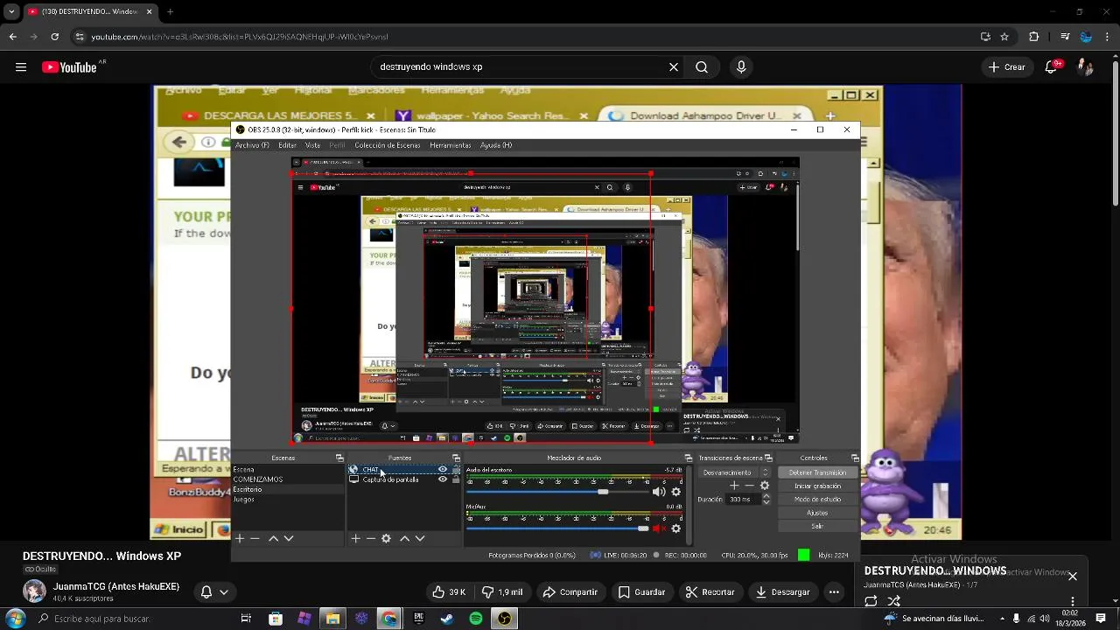This screenshot has width=1120, height=630.
Task: Unmute the Mic/Aux red speaker icon
Action: coord(659,528)
